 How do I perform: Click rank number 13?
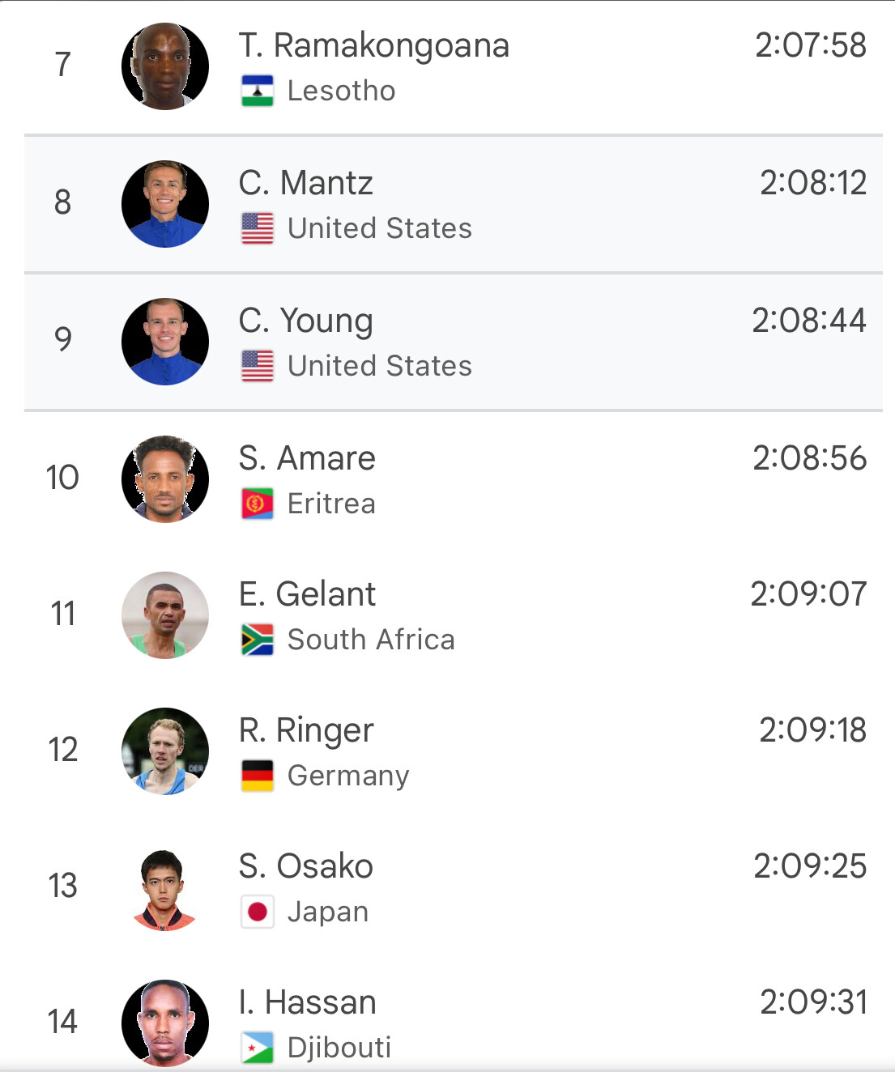62,886
